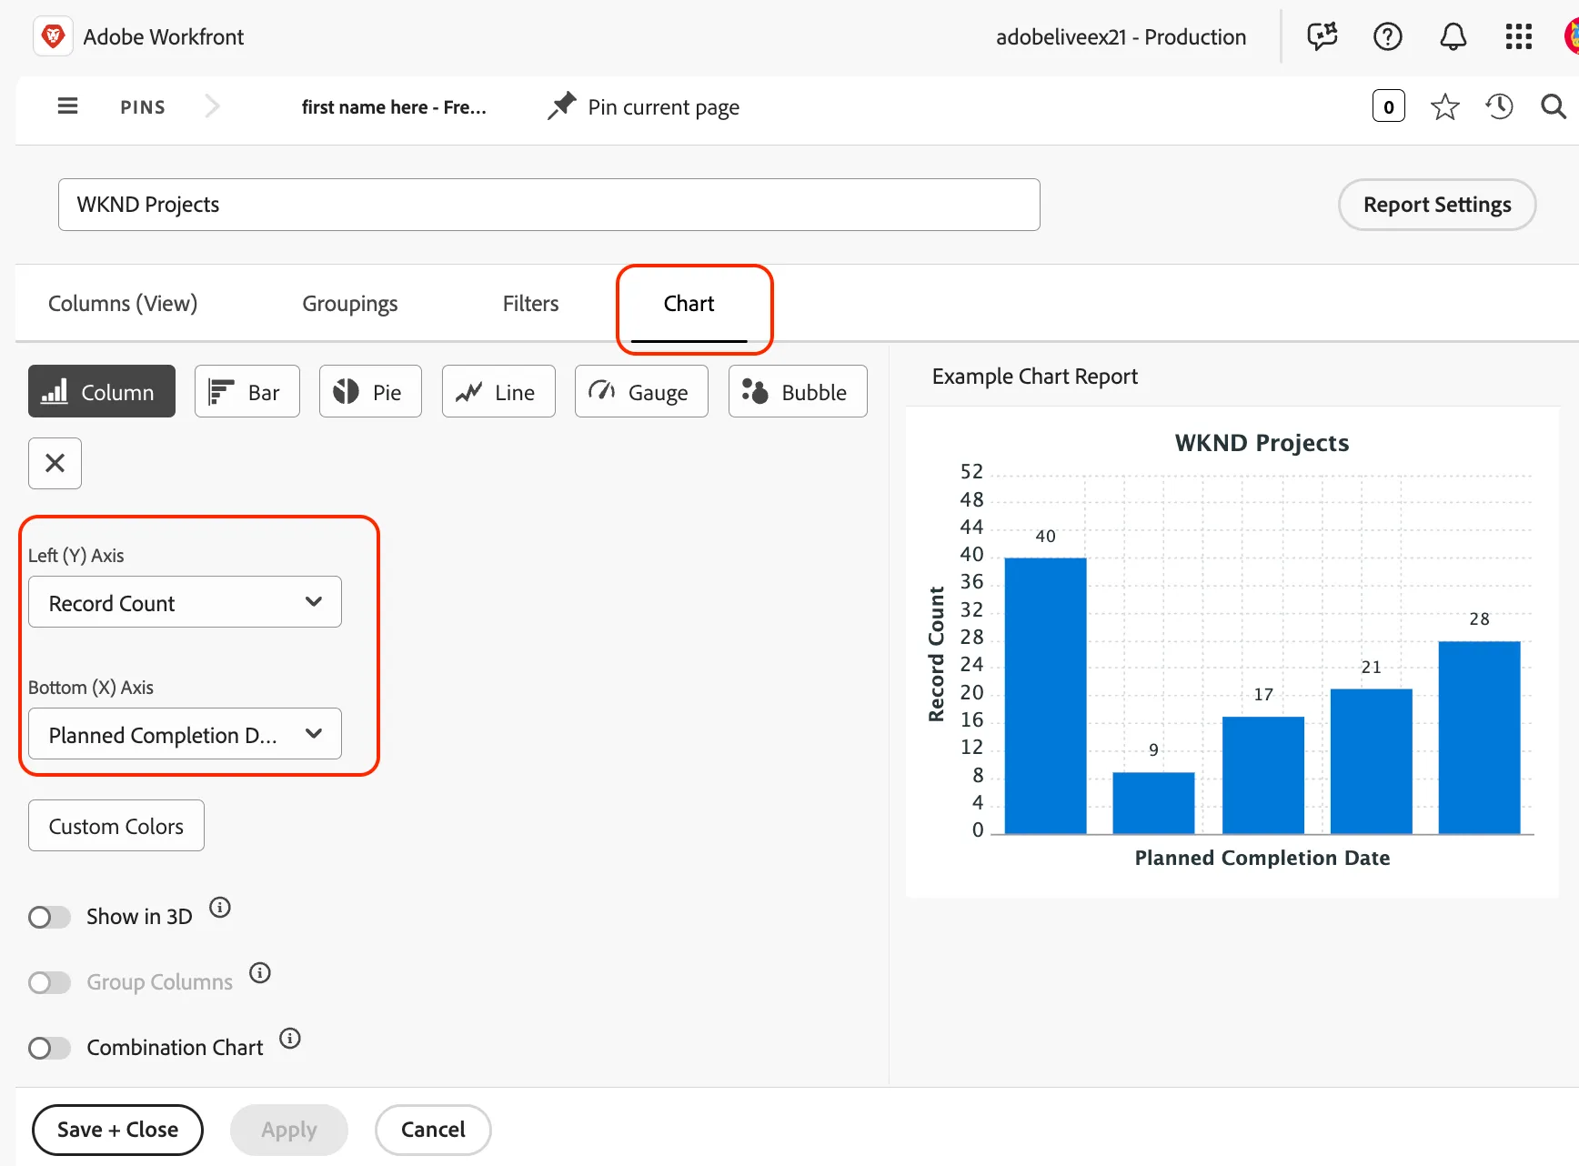Open the recent history clock icon
The image size is (1579, 1166).
[1500, 106]
